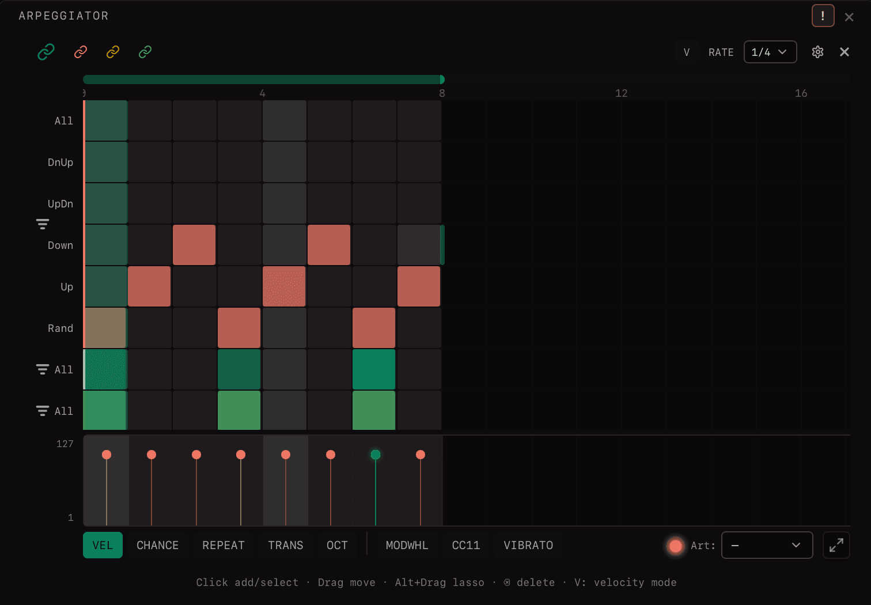The height and width of the screenshot is (605, 871).
Task: Open the arpeggiator settings gear
Action: [x=817, y=52]
